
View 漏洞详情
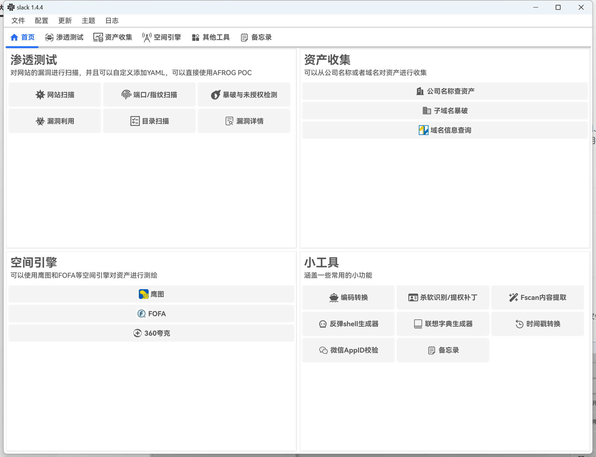pyautogui.click(x=244, y=121)
